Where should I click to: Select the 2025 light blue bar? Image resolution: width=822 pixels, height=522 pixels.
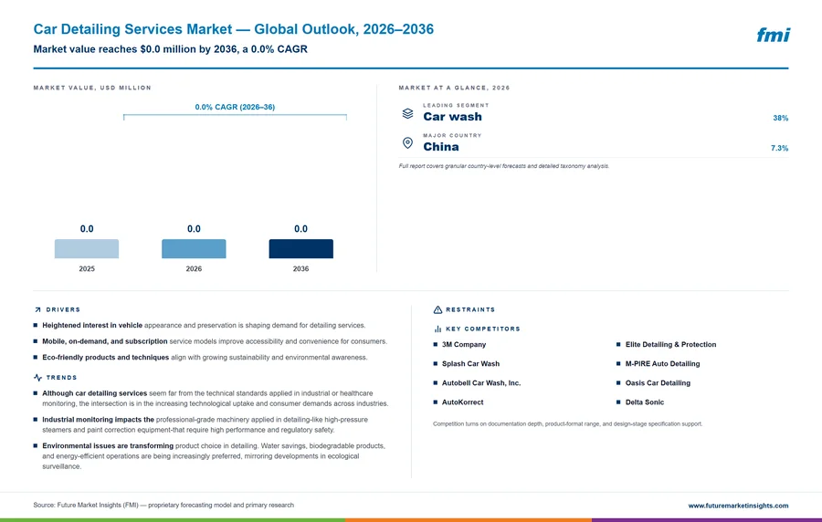(87, 249)
